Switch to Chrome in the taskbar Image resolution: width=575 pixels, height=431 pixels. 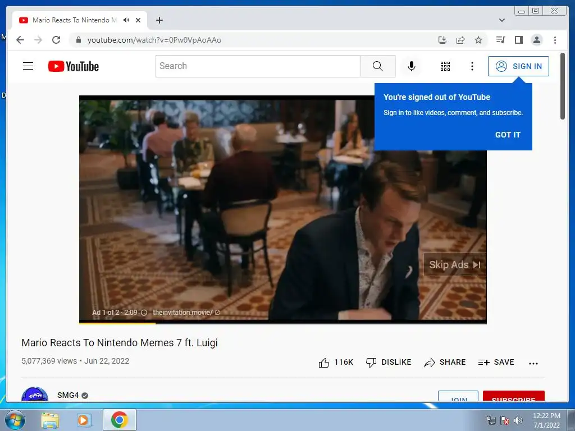point(119,420)
